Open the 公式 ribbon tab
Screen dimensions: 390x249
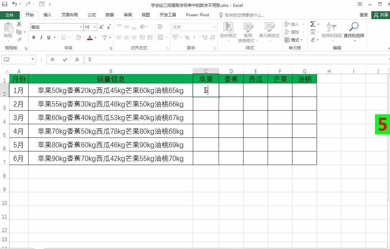(x=92, y=15)
